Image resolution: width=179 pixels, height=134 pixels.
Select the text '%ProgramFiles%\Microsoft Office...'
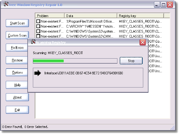point(90,21)
